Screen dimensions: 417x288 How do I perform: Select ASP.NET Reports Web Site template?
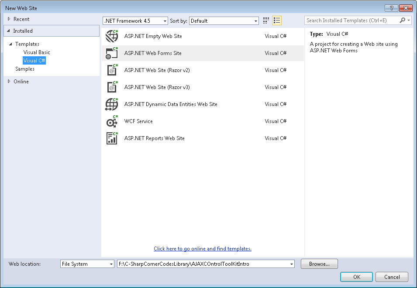pyautogui.click(x=203, y=138)
